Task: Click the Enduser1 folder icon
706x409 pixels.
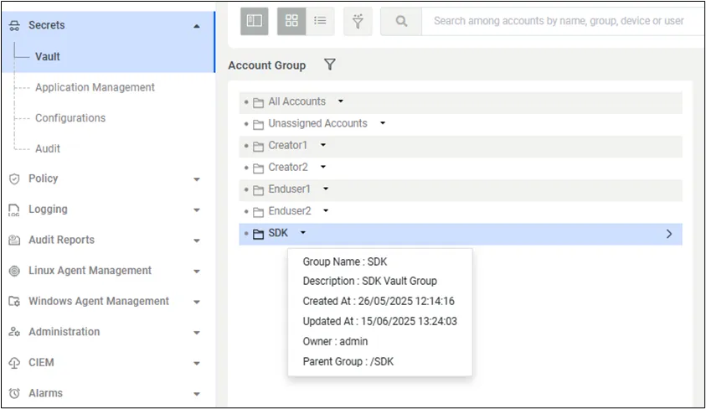Action: tap(258, 190)
